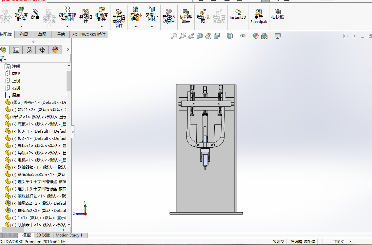Click 拍快照 take snapshot icon
The image size is (372, 245).
click(x=278, y=14)
